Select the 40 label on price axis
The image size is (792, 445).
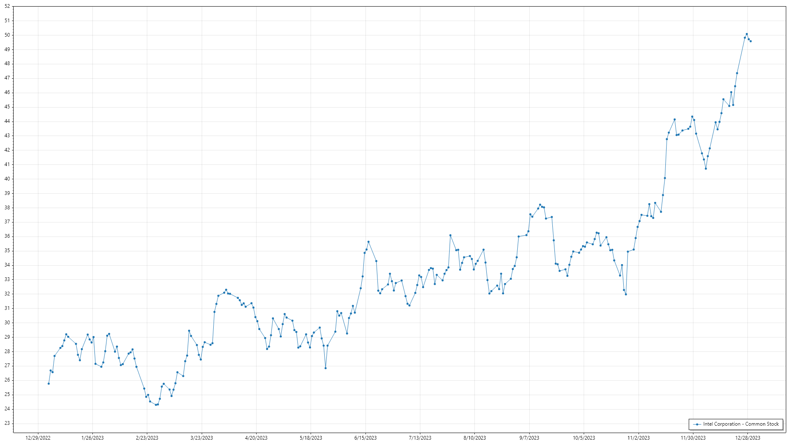coord(7,179)
